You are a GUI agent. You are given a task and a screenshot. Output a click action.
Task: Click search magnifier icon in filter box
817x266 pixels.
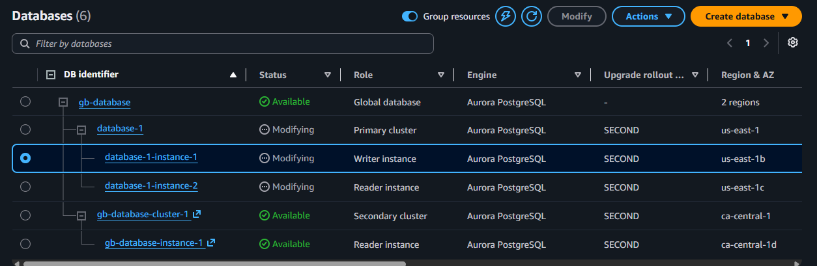pos(25,44)
